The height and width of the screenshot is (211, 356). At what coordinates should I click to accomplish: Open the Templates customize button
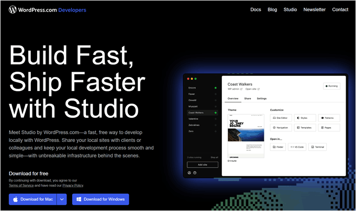(305, 128)
